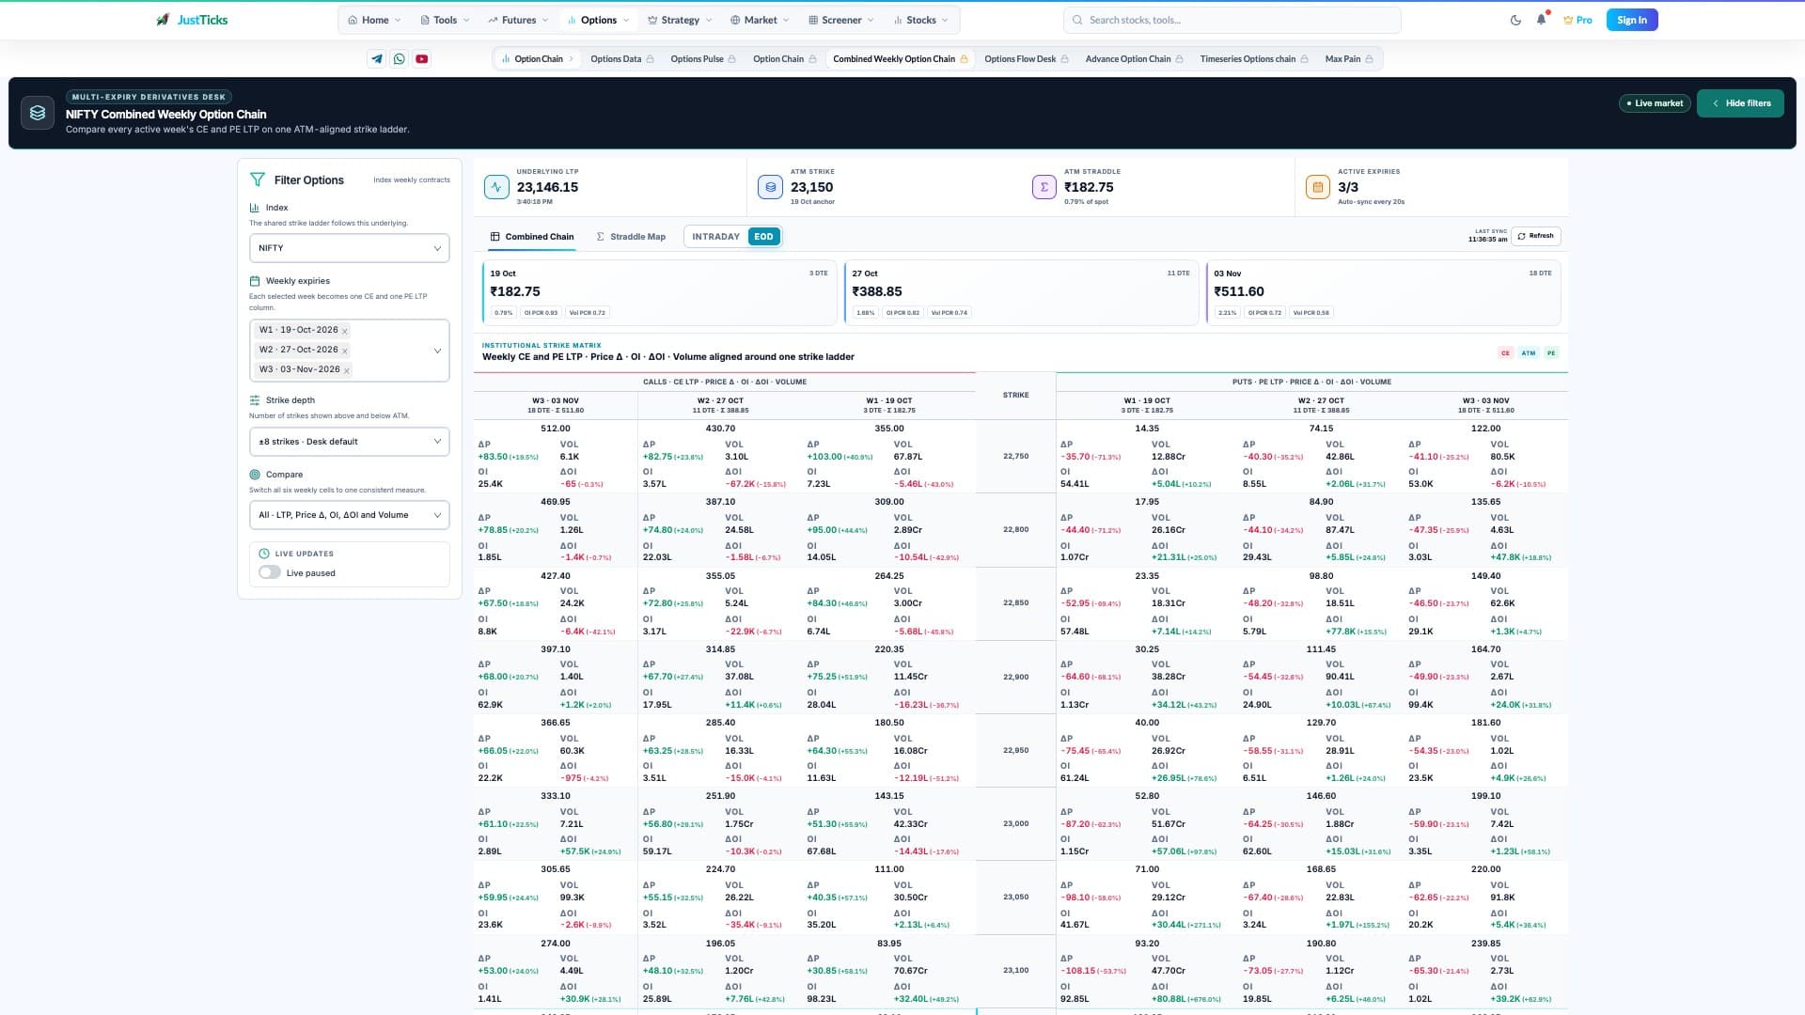Switch data mode to INTRADAY
Screen dimensions: 1805x1015
click(x=715, y=237)
